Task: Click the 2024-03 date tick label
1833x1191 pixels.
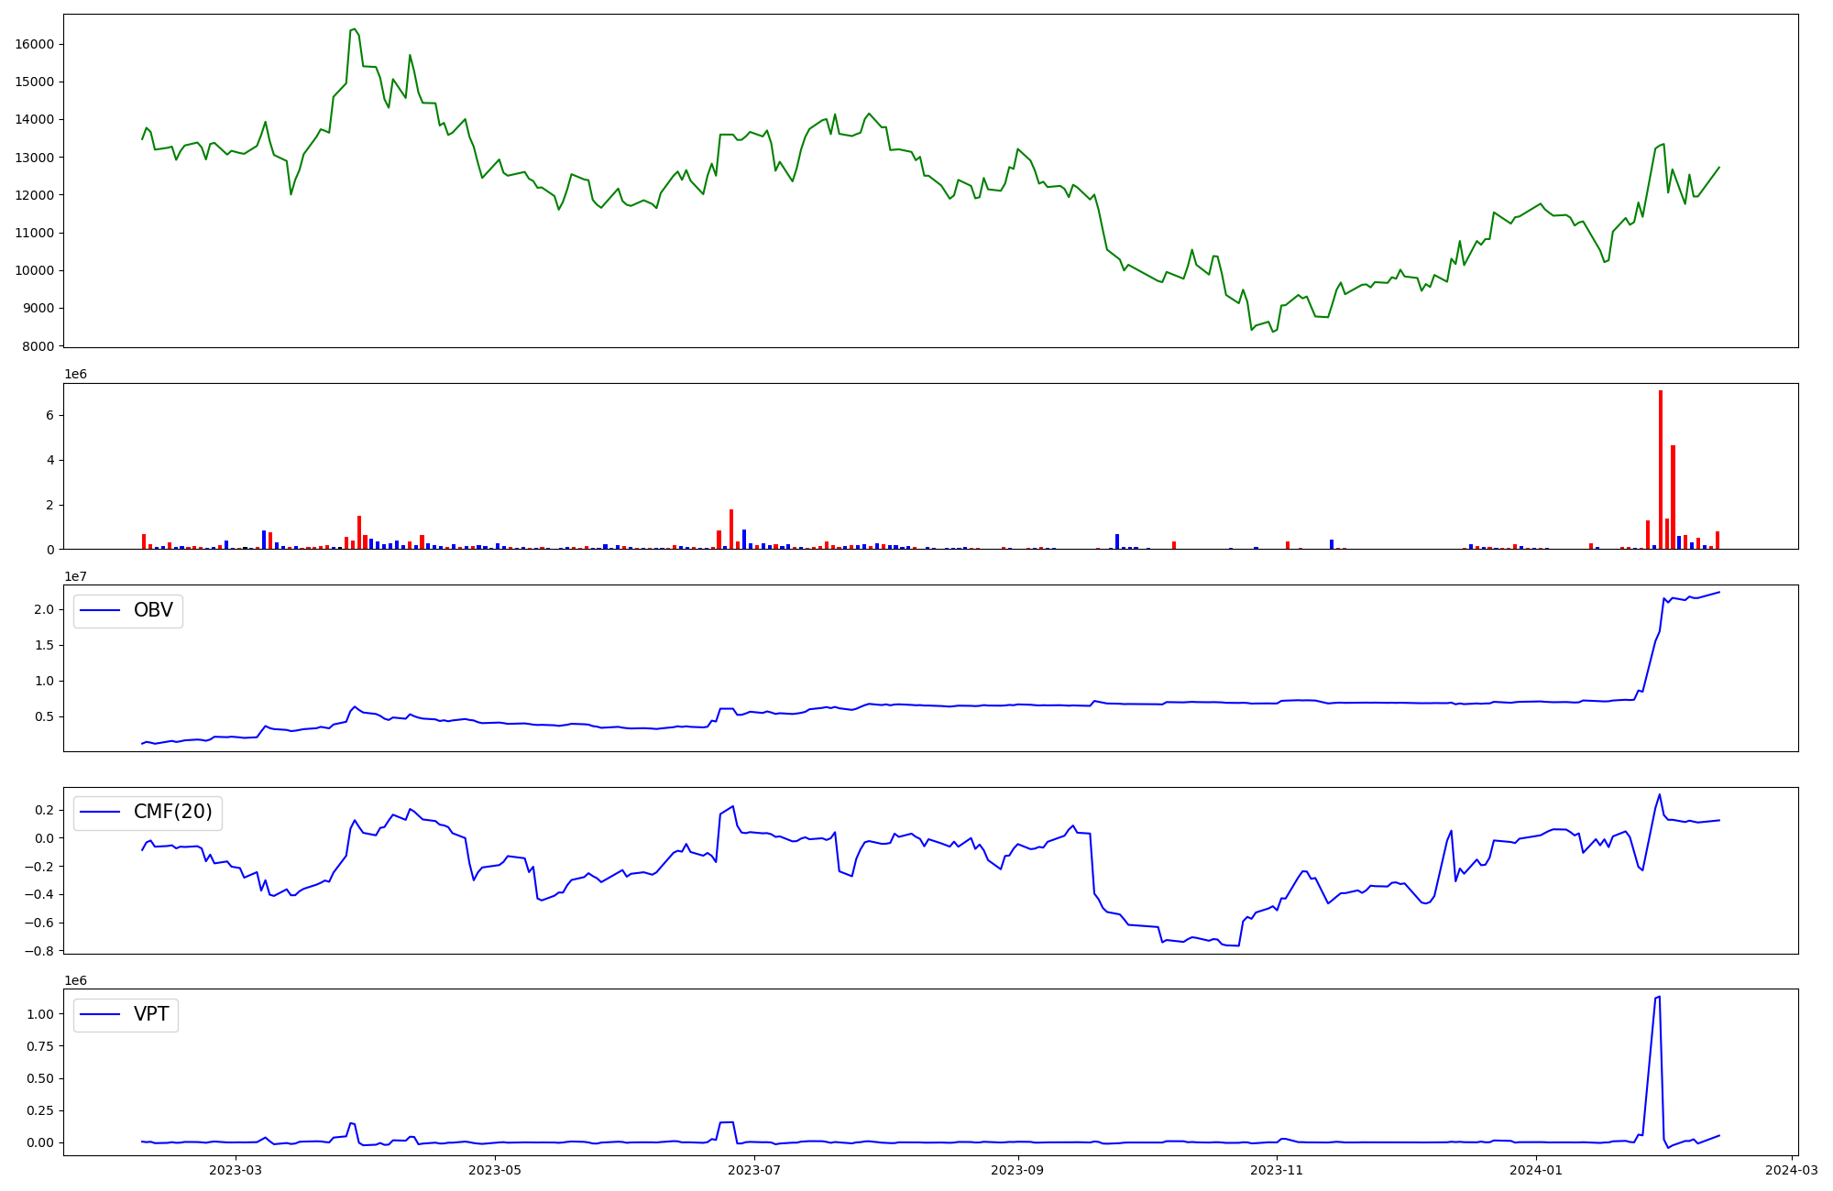Action: pos(1791,1170)
